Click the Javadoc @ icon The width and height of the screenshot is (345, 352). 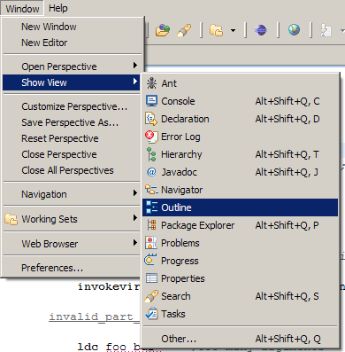[x=151, y=172]
